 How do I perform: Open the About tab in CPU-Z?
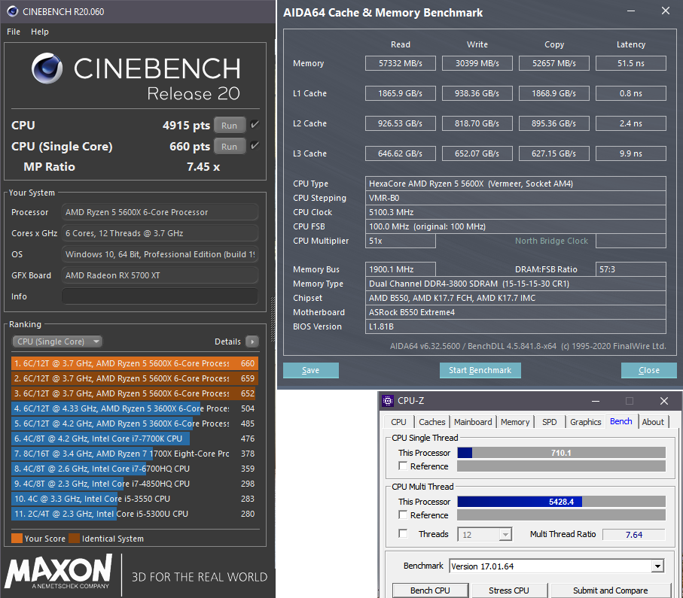653,422
